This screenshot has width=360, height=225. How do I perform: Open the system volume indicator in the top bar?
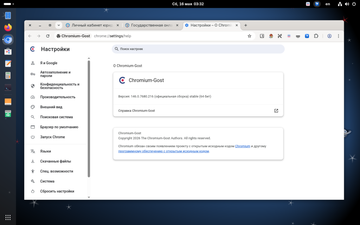coord(347,4)
